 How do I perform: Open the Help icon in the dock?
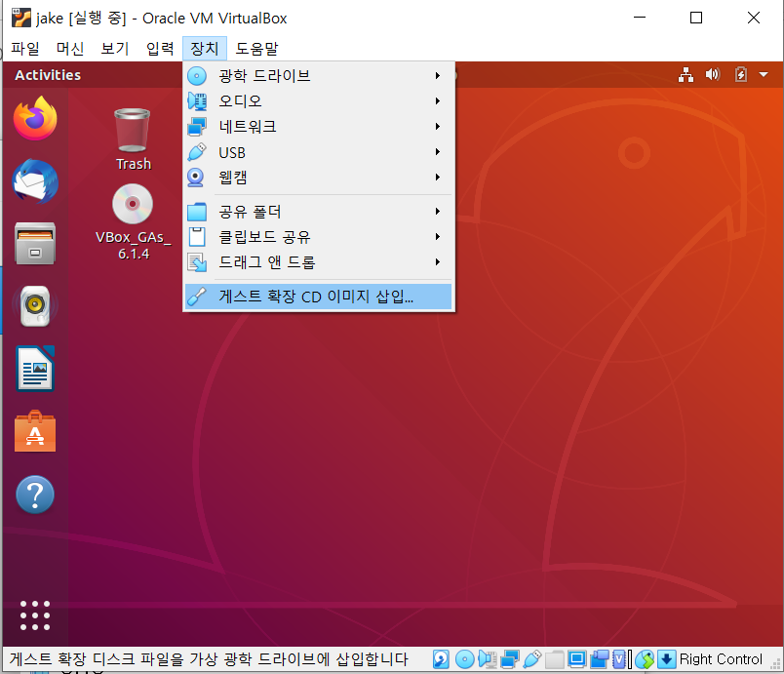(35, 495)
